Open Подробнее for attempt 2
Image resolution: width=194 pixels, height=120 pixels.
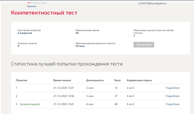click(x=173, y=96)
